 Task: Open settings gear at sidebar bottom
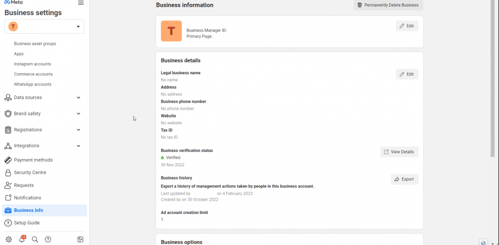(x=8, y=239)
